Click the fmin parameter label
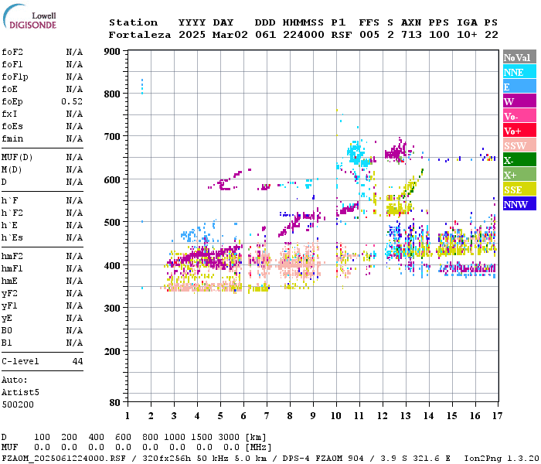This screenshot has width=541, height=464. click(12, 138)
